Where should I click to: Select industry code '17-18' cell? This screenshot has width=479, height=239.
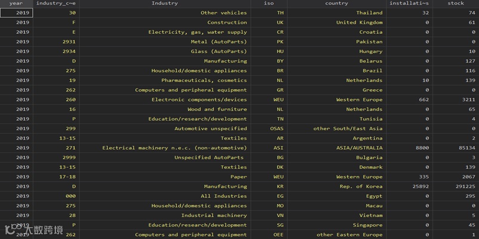click(56, 177)
